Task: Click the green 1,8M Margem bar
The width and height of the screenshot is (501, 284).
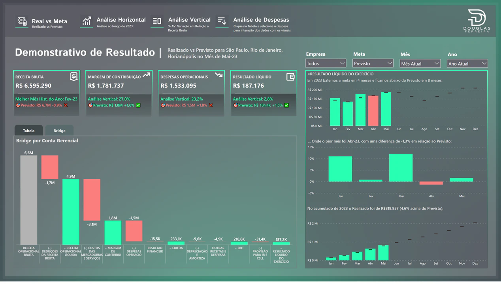Action: 113,233
